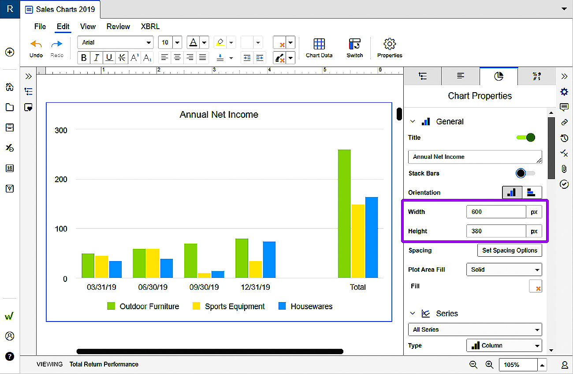Image resolution: width=573 pixels, height=374 pixels.
Task: Open font color dropdown arrow
Action: (204, 42)
